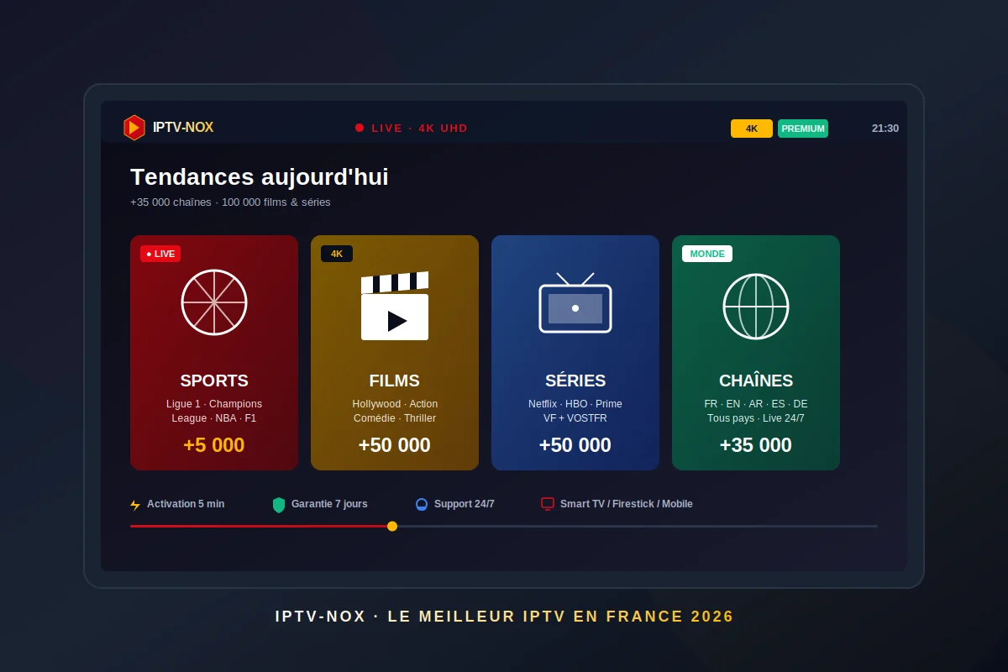The width and height of the screenshot is (1008, 672).
Task: Click the "LIVE · 4K UHD" header text
Action: pos(420,129)
